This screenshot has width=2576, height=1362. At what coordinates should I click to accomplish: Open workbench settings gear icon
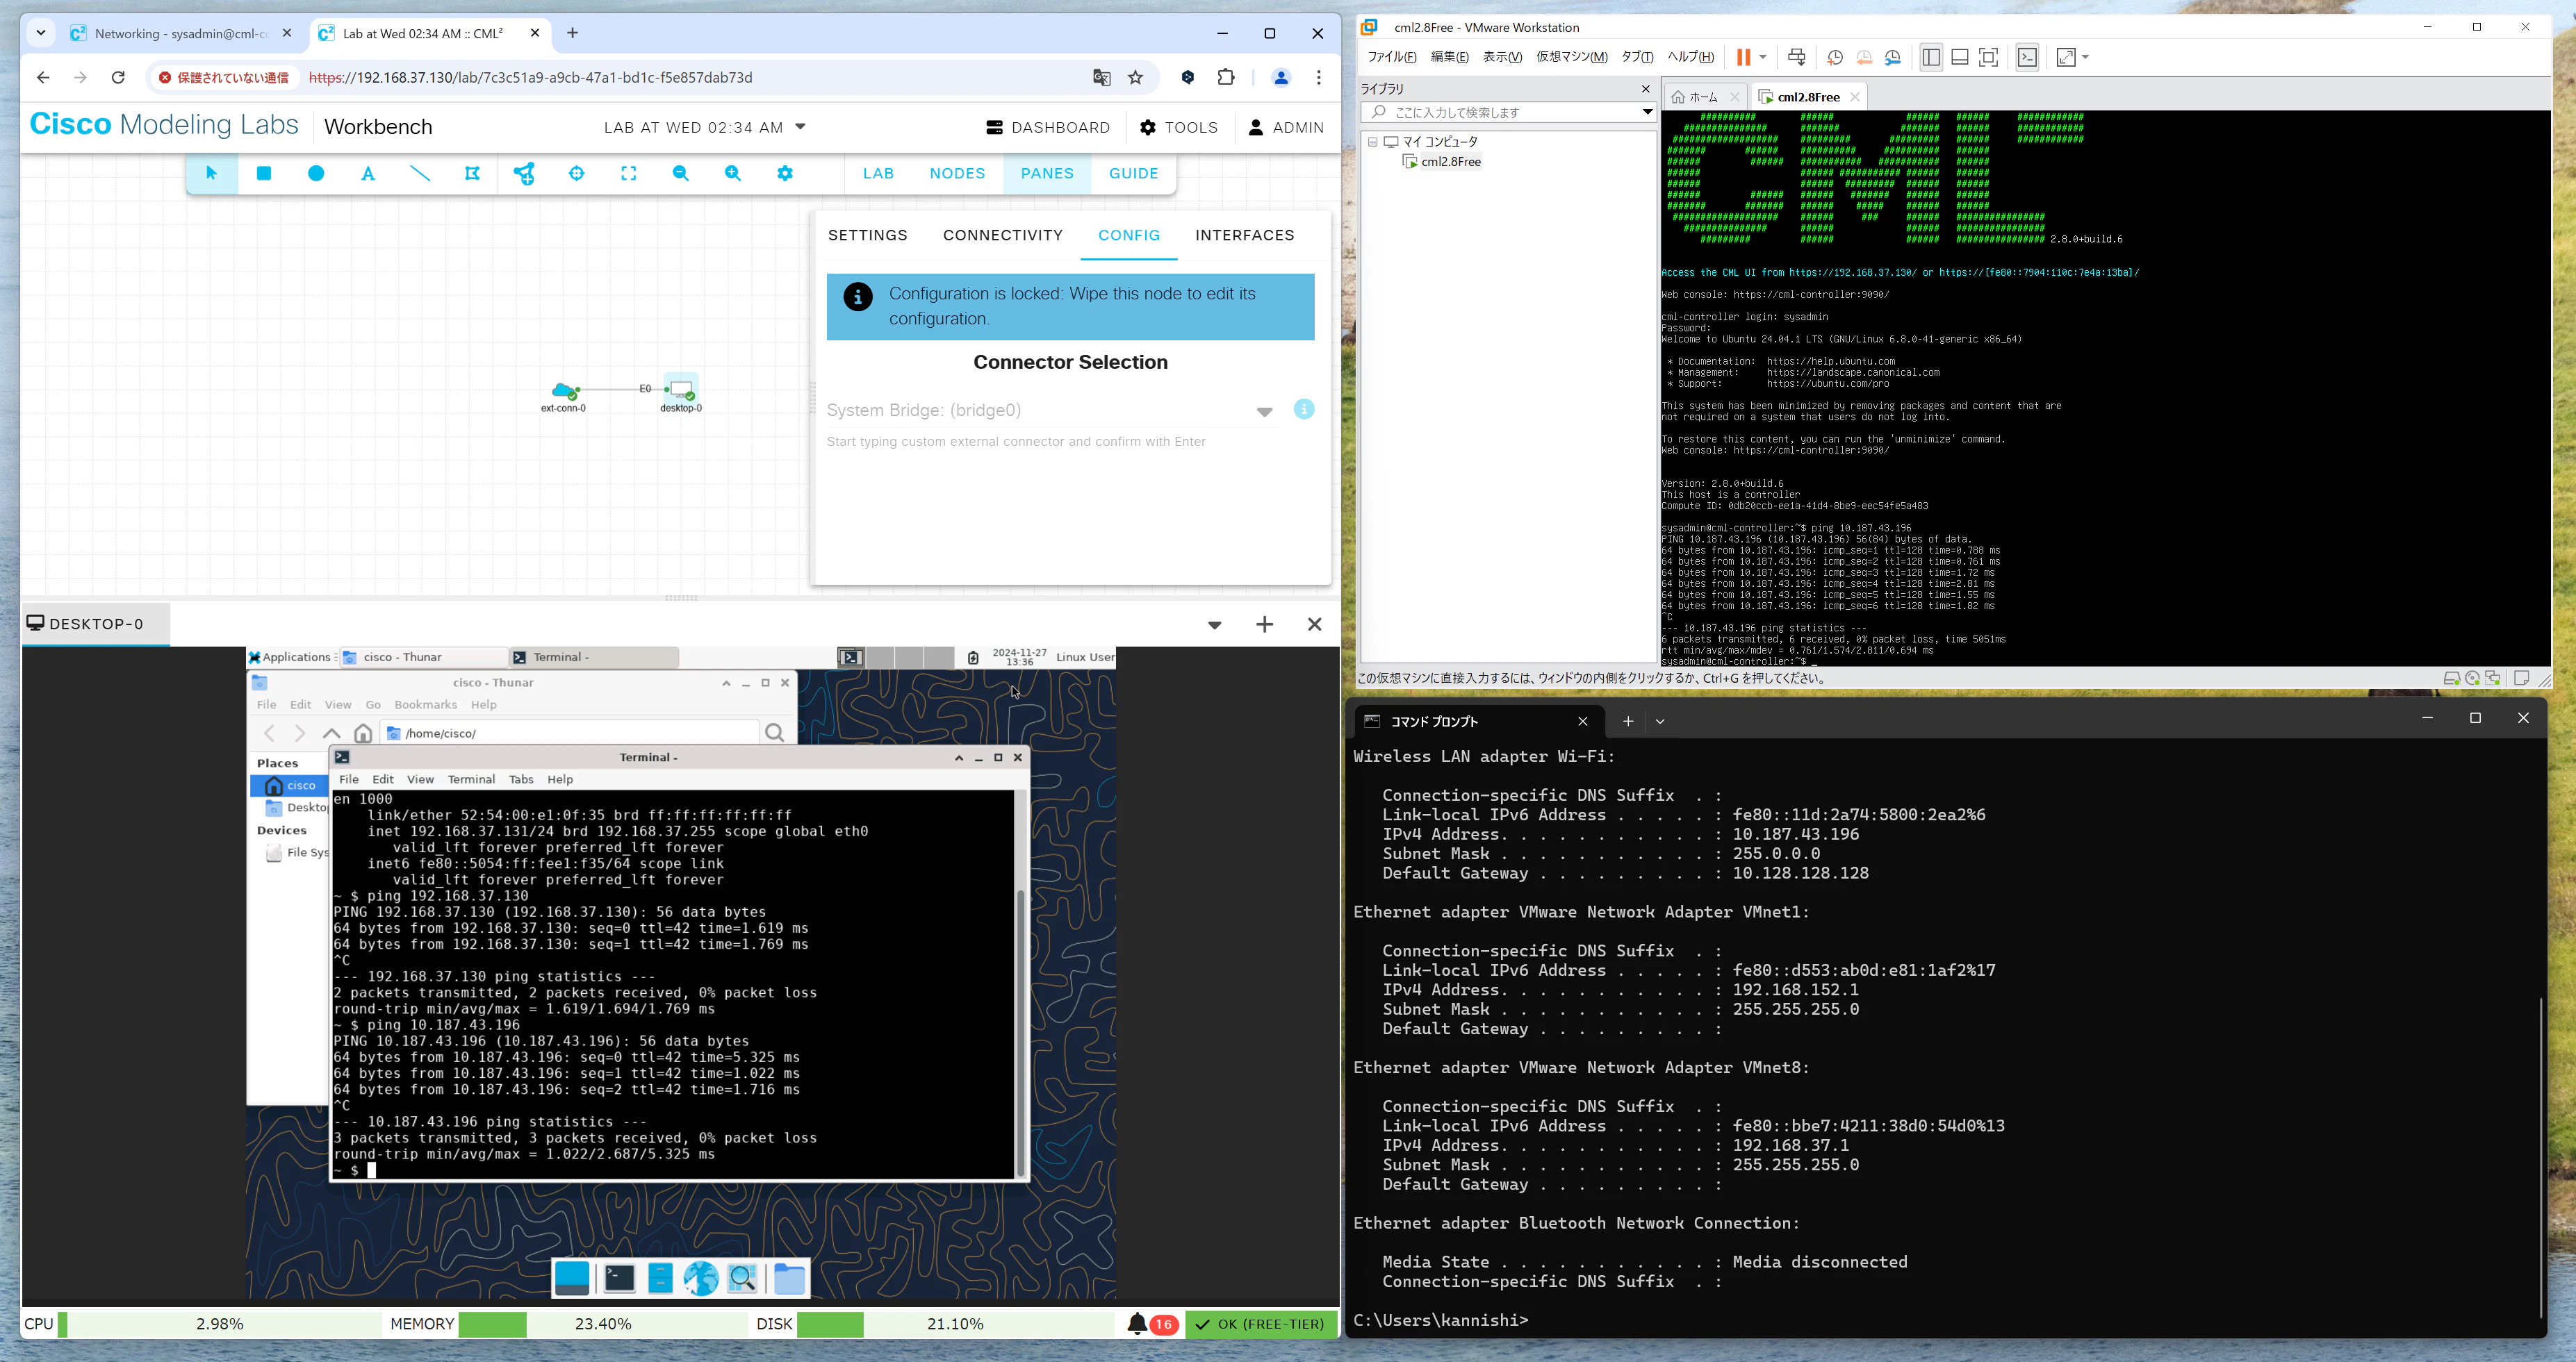coord(785,174)
